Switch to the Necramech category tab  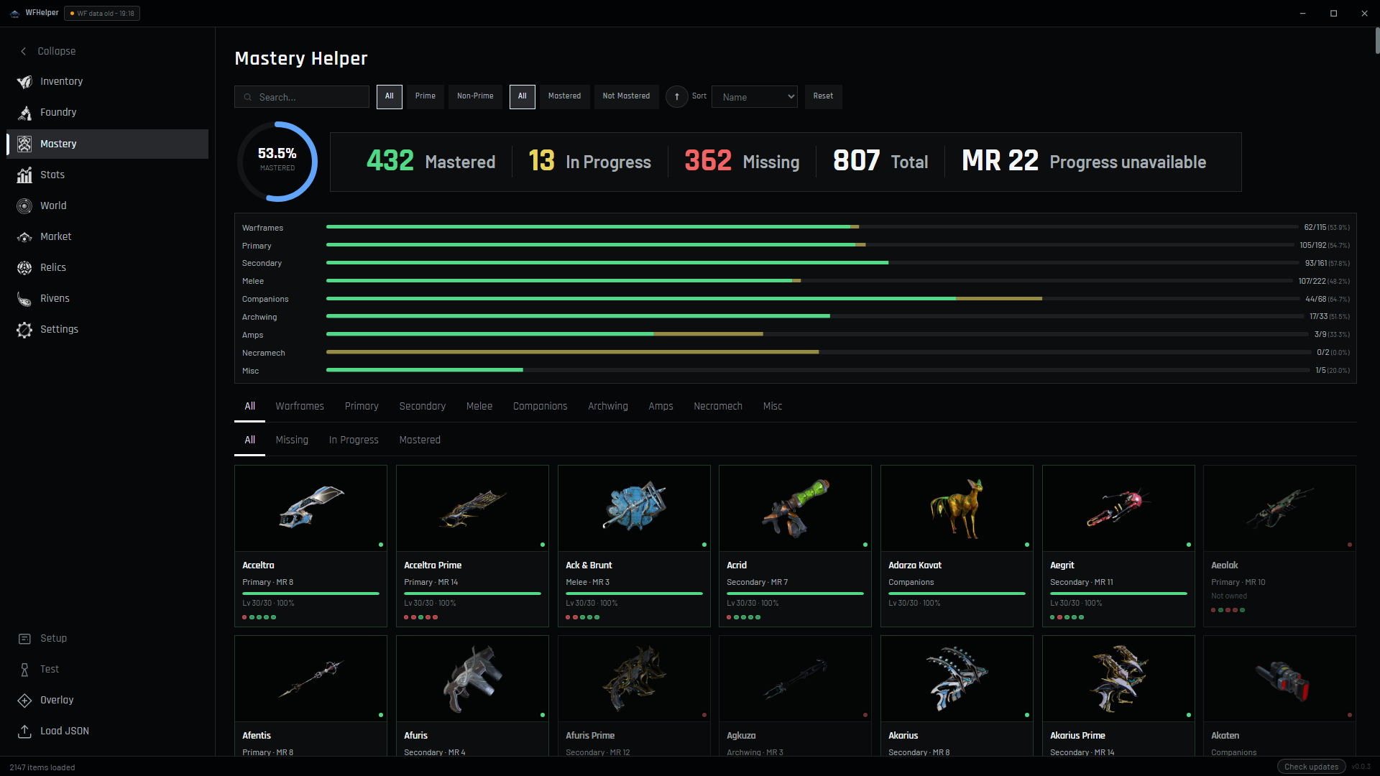click(717, 406)
